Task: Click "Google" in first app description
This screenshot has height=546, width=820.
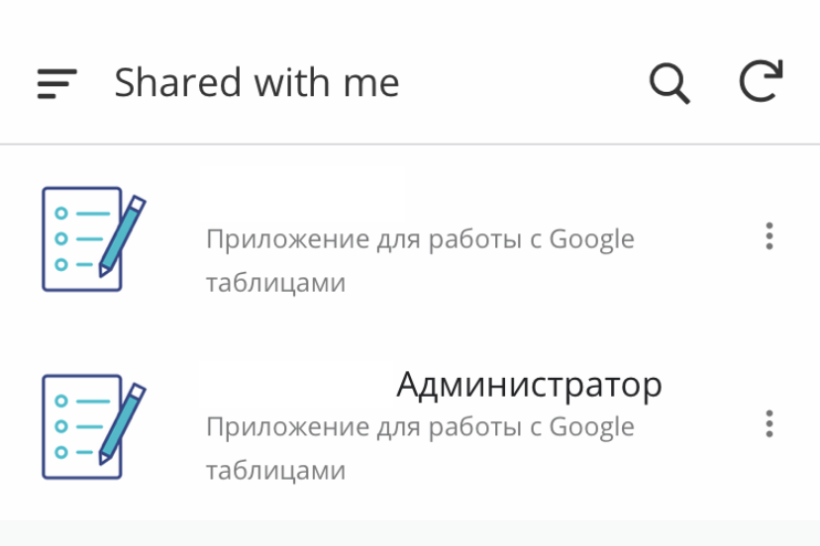Action: 591,240
